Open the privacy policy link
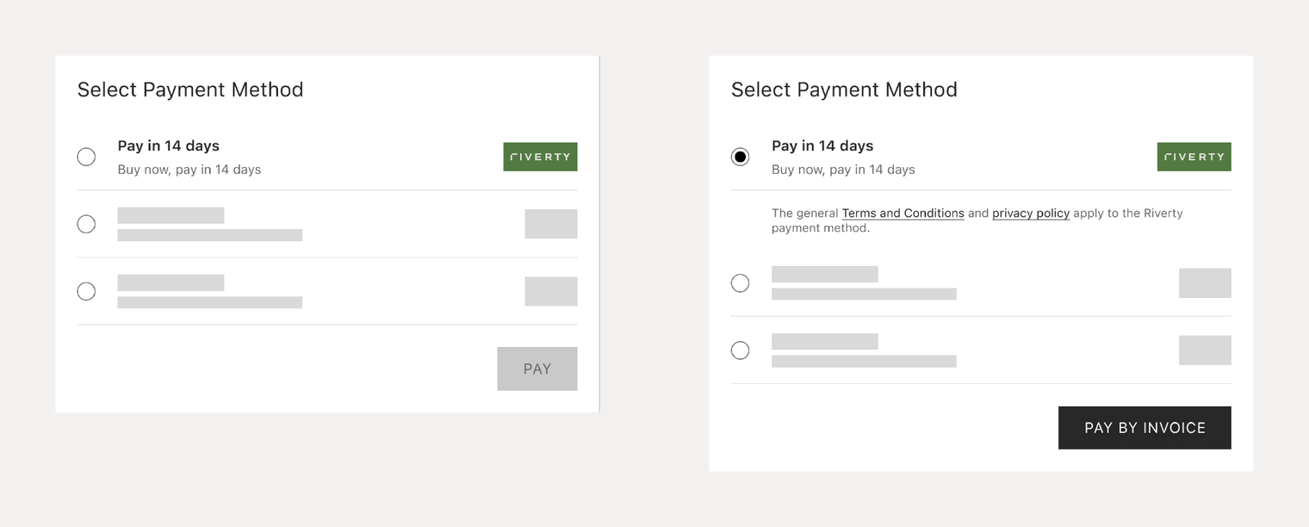1309x527 pixels. click(1030, 213)
